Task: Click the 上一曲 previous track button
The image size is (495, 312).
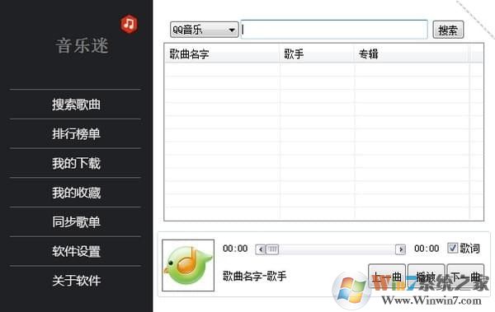Action: 387,276
